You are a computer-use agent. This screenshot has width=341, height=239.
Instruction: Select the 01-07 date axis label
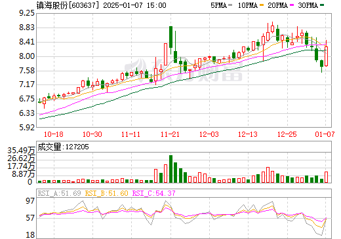coord(325,134)
